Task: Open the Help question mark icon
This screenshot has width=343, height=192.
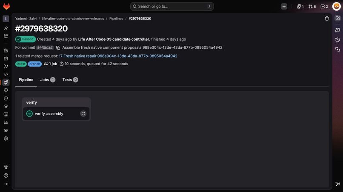Action: 6,175
